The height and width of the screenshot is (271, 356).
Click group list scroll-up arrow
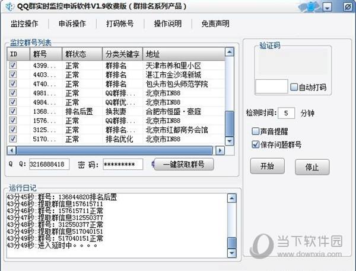tap(230, 52)
